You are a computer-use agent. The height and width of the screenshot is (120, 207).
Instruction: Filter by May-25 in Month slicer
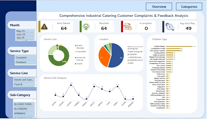tap(25, 31)
